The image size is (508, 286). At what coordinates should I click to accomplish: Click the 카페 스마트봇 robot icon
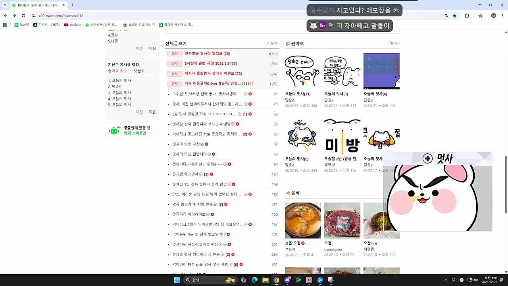pyautogui.click(x=114, y=130)
